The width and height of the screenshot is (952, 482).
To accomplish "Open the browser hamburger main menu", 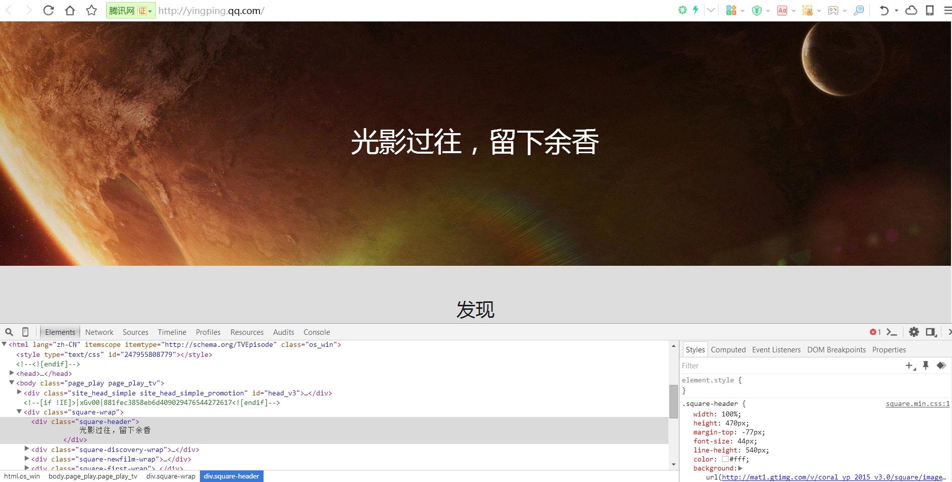I will coord(947,10).
